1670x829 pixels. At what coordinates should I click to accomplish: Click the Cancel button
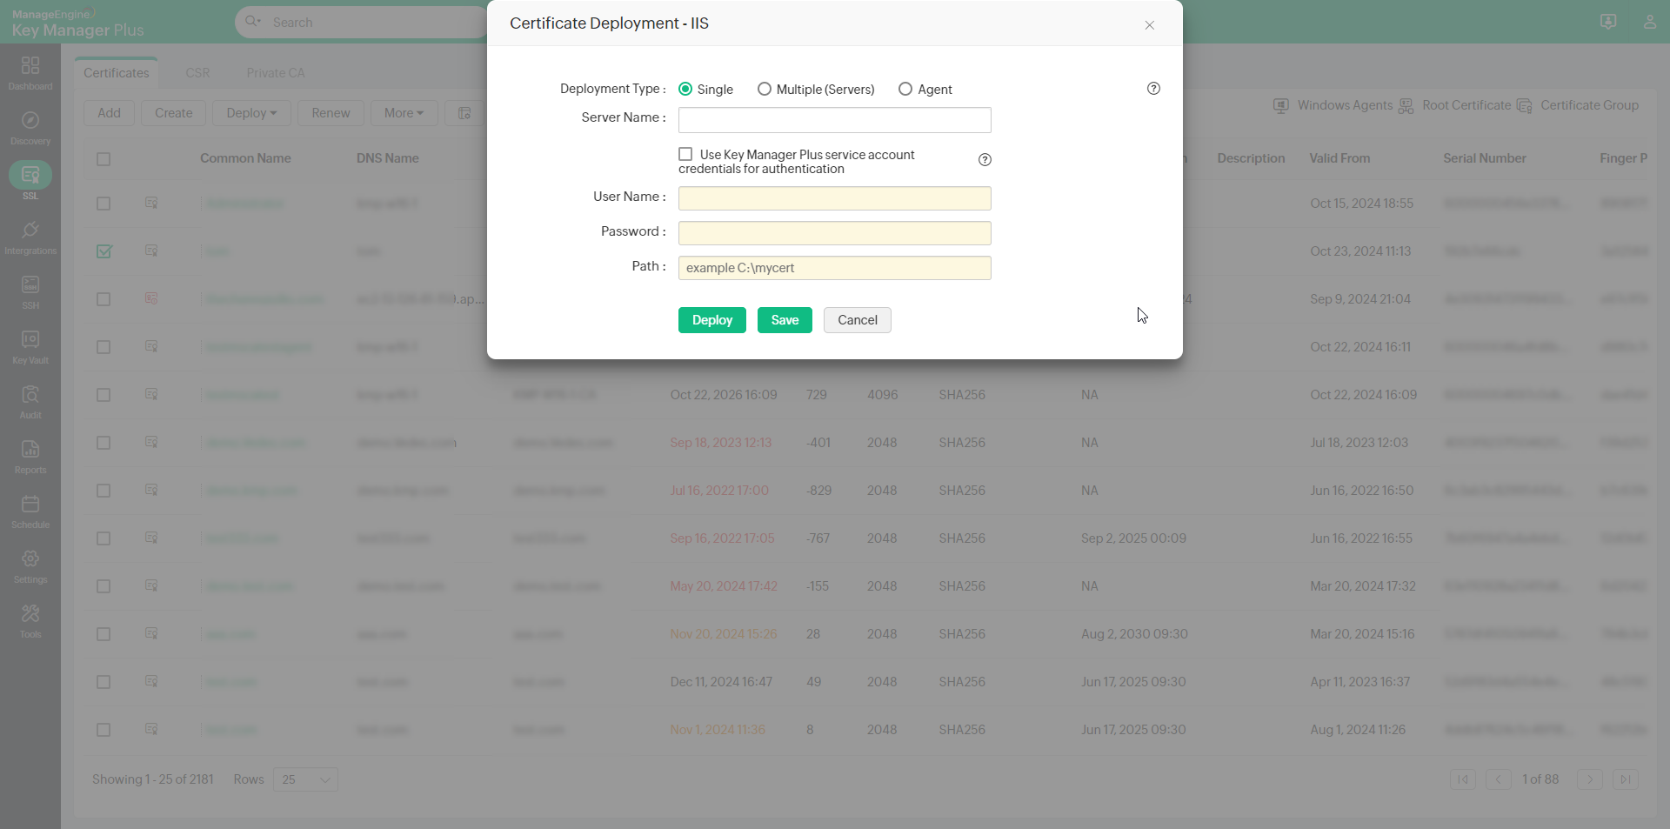click(x=858, y=320)
